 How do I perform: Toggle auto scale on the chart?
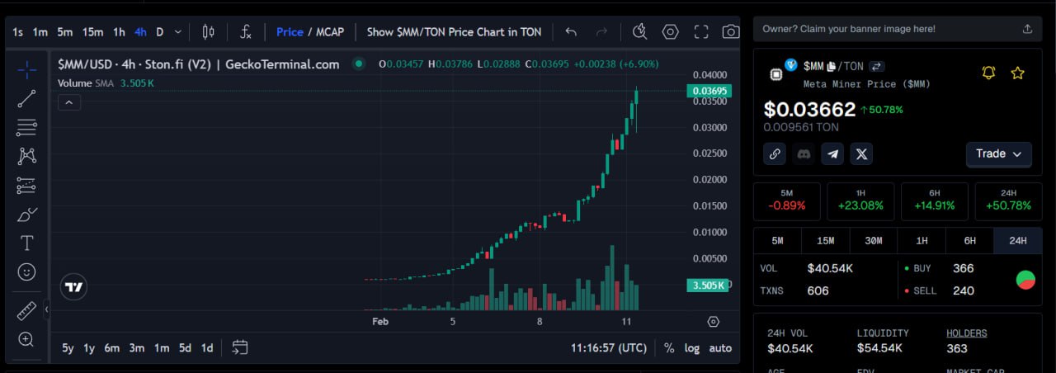[x=720, y=348]
